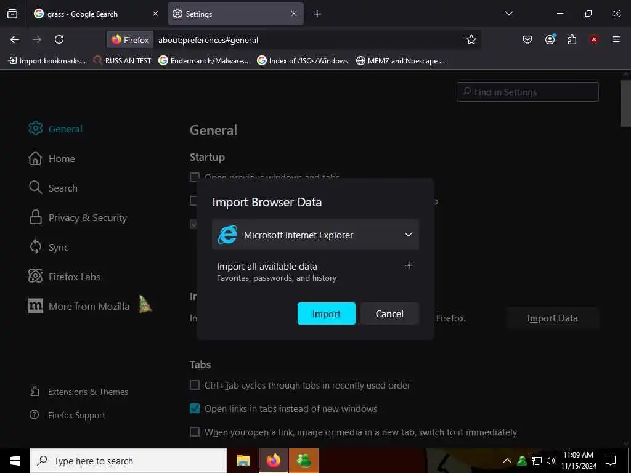The width and height of the screenshot is (631, 473).
Task: Open the volume speaker tray icon
Action: coord(550,461)
